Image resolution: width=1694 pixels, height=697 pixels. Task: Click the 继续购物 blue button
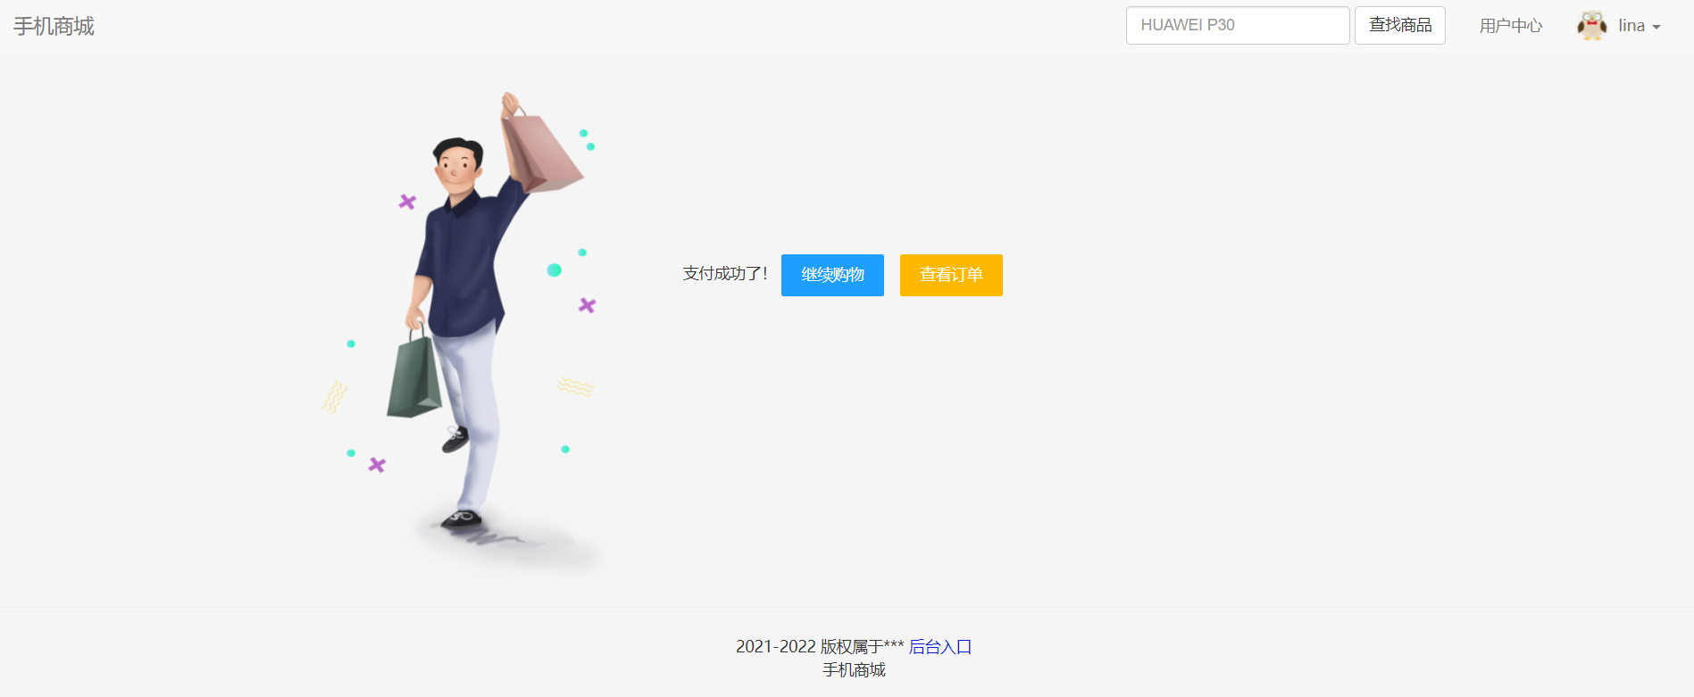click(832, 275)
